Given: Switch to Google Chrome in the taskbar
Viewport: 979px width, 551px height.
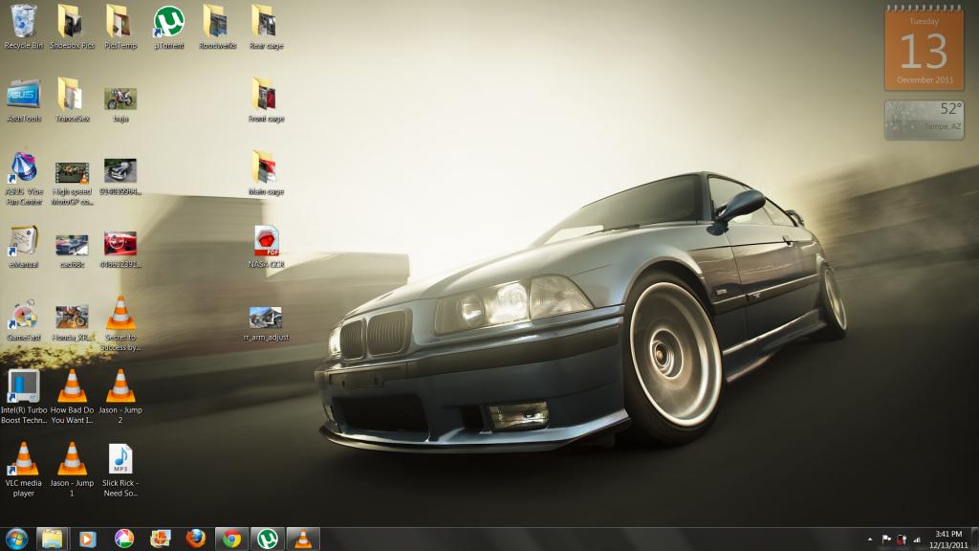Looking at the screenshot, I should 231,538.
